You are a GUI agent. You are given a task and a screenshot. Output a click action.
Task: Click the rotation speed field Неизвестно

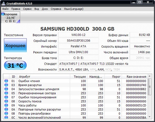(140, 46)
